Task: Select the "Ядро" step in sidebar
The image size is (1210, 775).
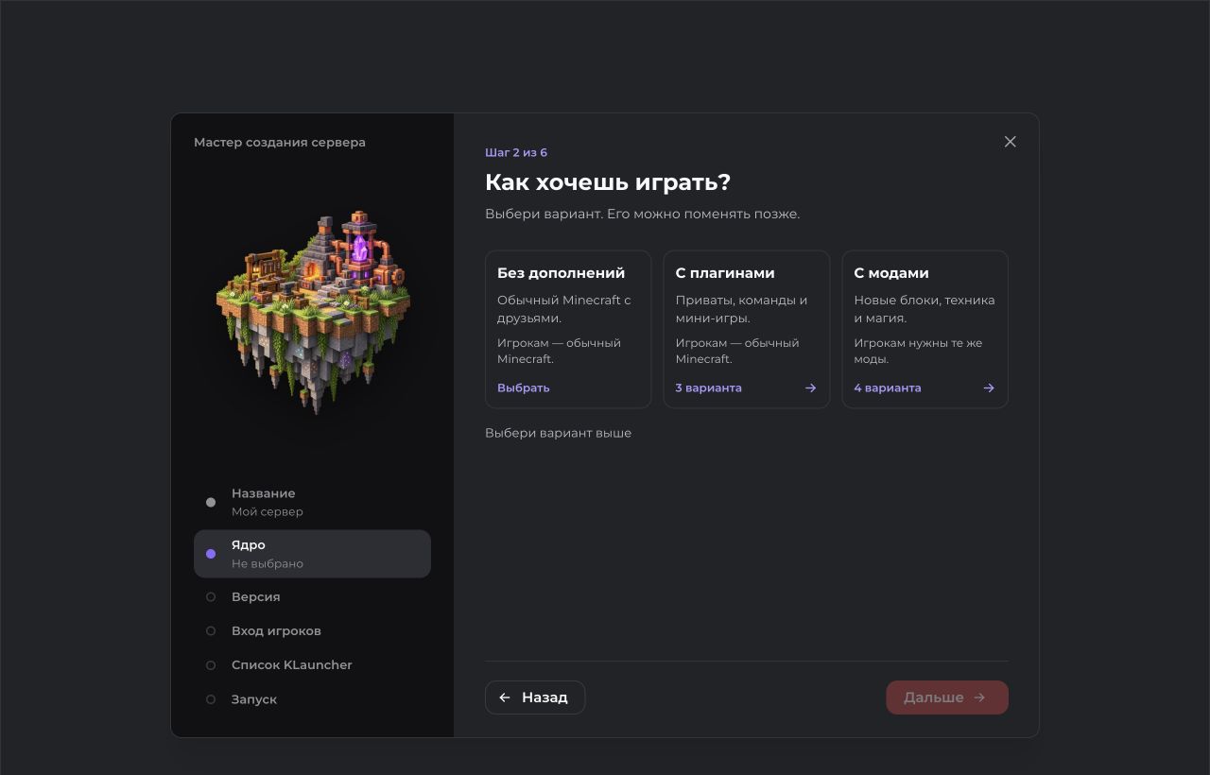Action: 312,554
